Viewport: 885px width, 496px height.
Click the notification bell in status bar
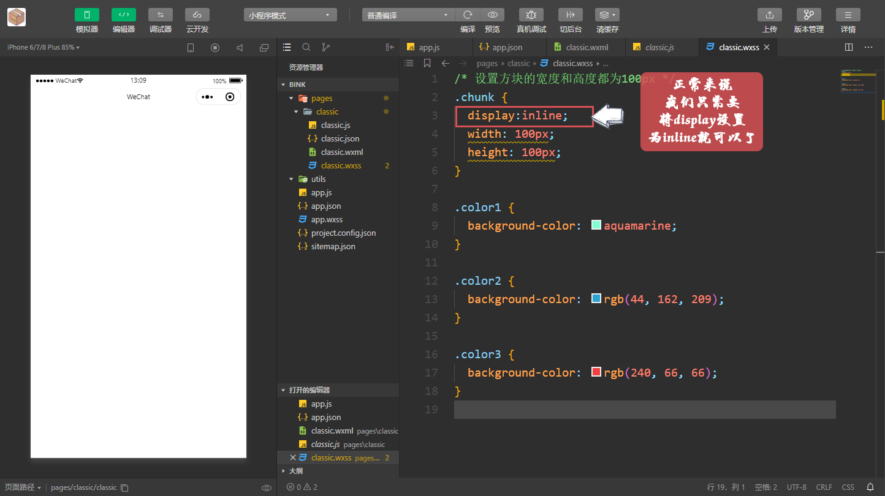[870, 487]
